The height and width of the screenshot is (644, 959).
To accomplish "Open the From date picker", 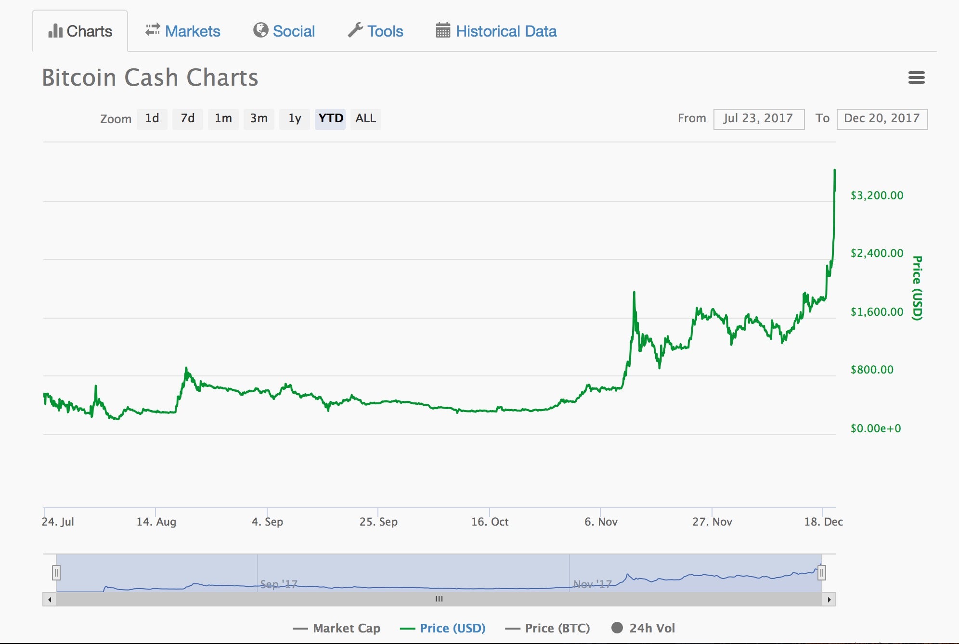I will pyautogui.click(x=759, y=118).
